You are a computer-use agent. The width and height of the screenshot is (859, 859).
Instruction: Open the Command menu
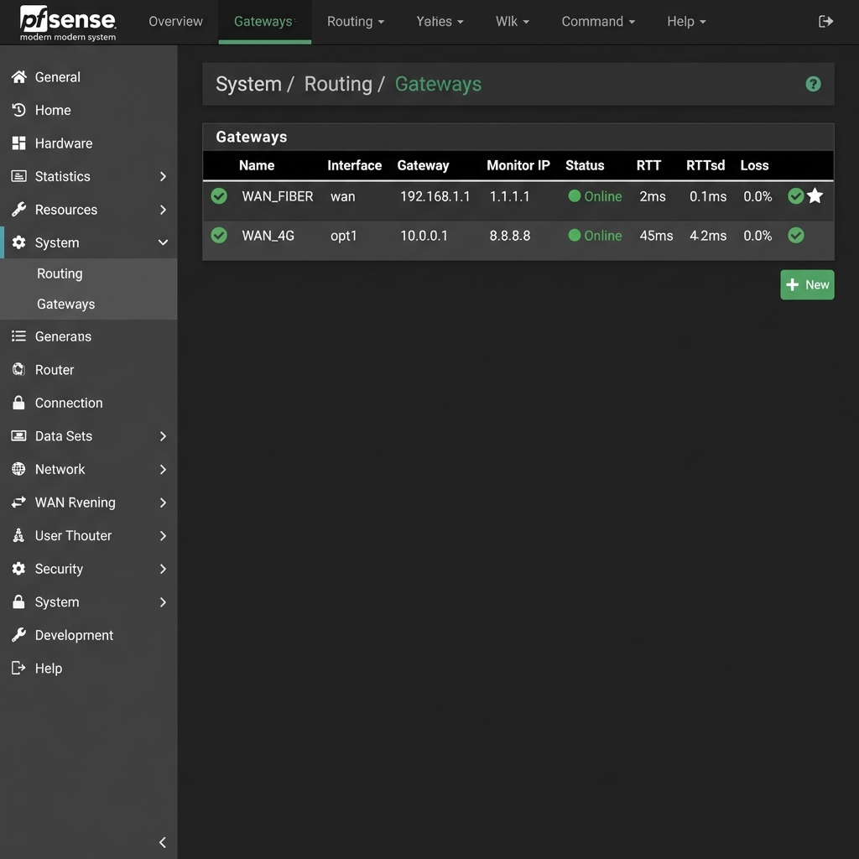pos(597,22)
